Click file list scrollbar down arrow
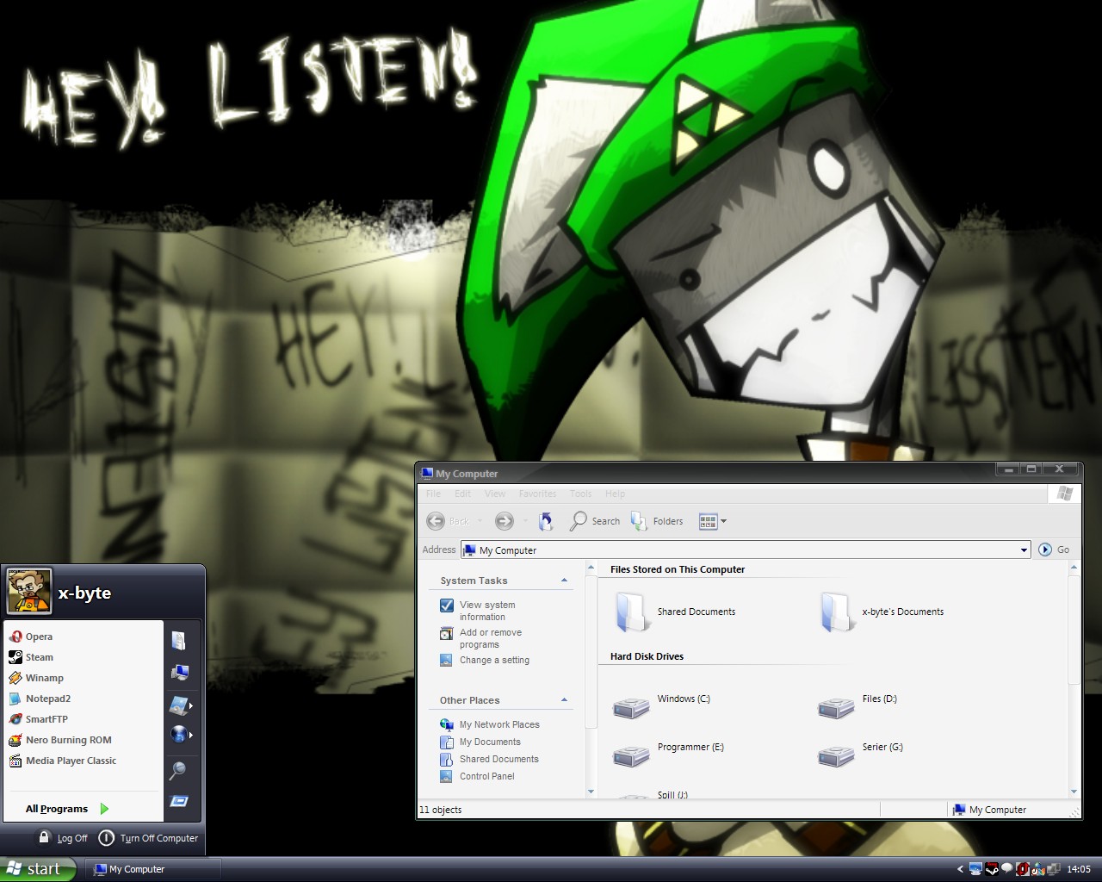Viewport: 1102px width, 882px height. [1074, 792]
